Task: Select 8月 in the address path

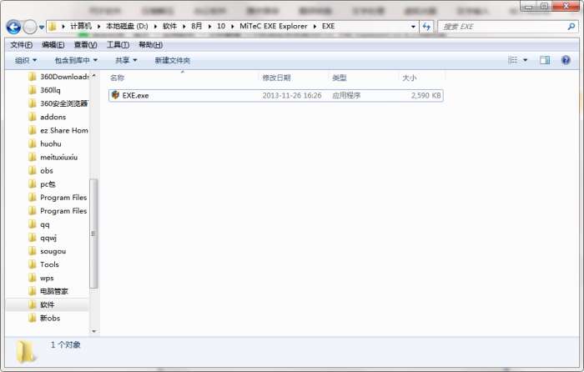Action: 197,26
